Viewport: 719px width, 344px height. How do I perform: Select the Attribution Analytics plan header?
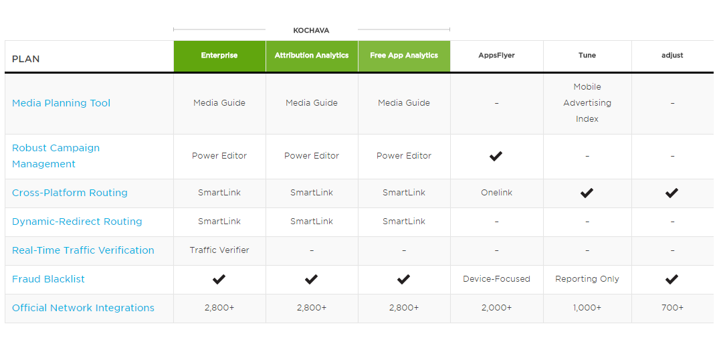[x=312, y=56]
